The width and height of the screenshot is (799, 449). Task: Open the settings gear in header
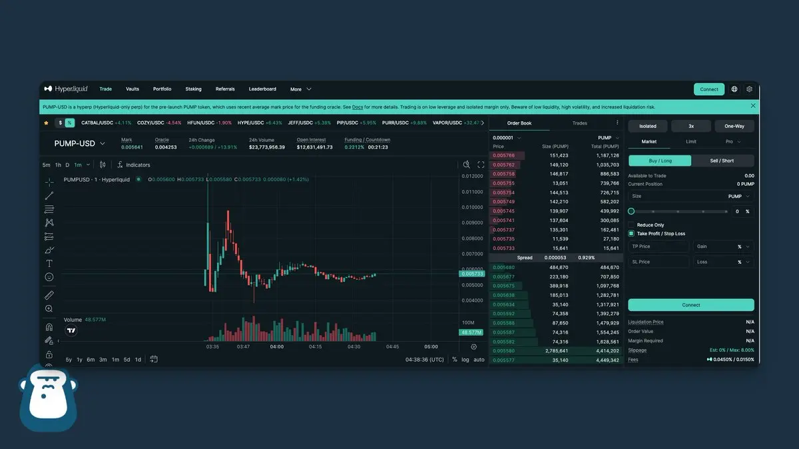(x=750, y=89)
